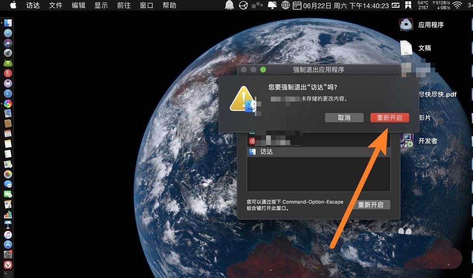473x278 pixels.
Task: Open the 尽快尽快.pdf desktop file
Action: tap(438, 95)
